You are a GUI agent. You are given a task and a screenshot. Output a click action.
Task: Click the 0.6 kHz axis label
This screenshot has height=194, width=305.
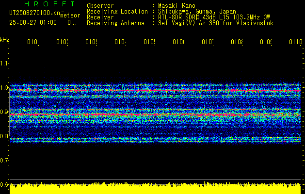[4, 184]
